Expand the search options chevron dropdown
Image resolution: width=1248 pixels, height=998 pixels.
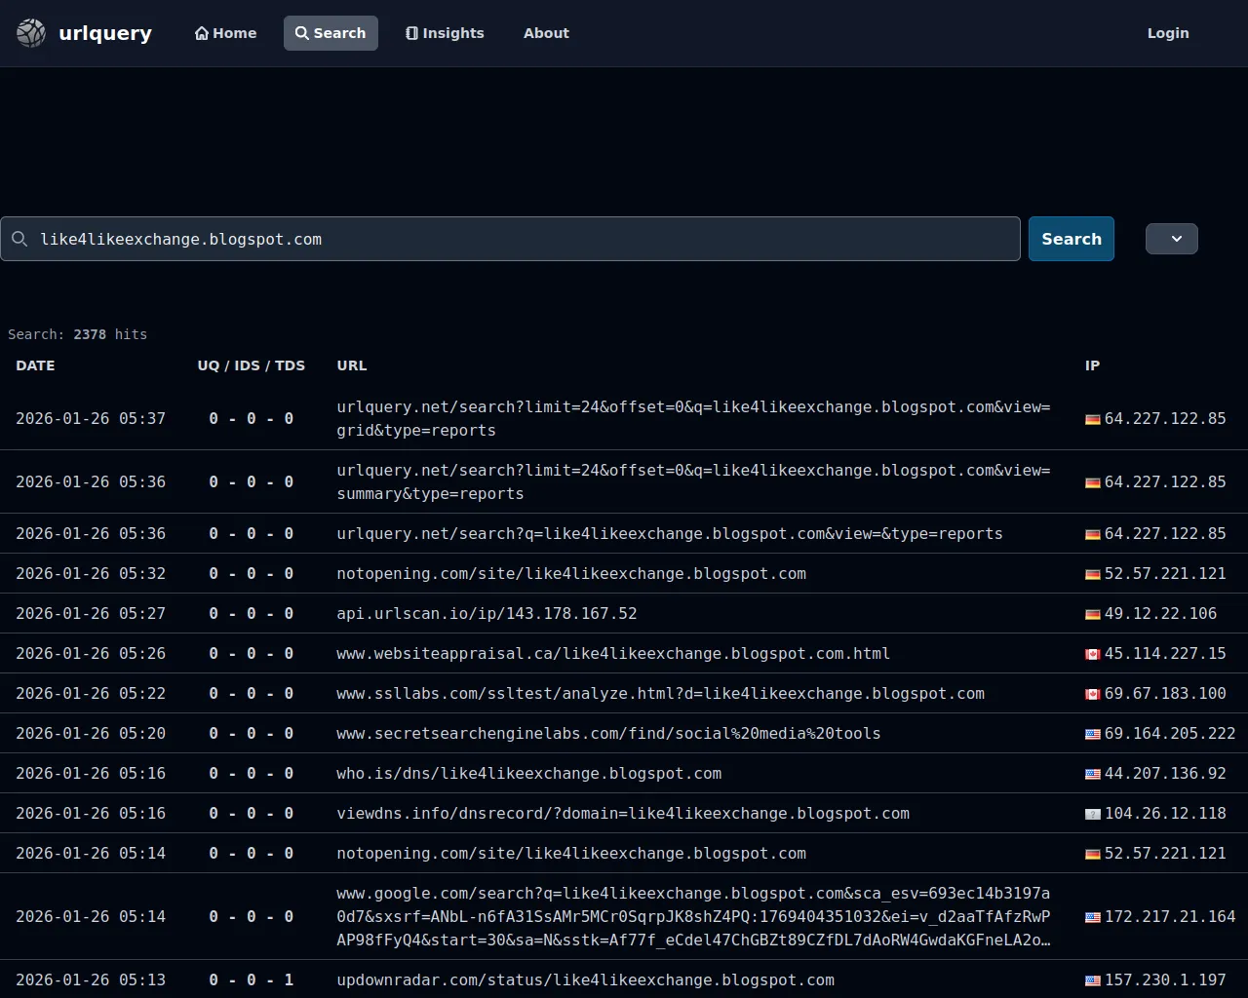point(1171,239)
